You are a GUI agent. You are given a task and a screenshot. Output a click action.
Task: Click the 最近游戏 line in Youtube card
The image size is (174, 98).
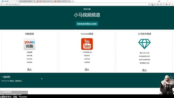87,56
